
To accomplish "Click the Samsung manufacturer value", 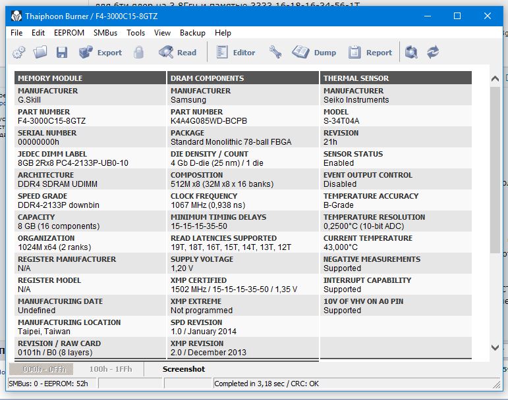I will [x=188, y=100].
